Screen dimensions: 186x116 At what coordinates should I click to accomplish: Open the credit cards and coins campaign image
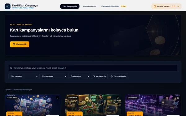pyautogui.click(x=33, y=105)
